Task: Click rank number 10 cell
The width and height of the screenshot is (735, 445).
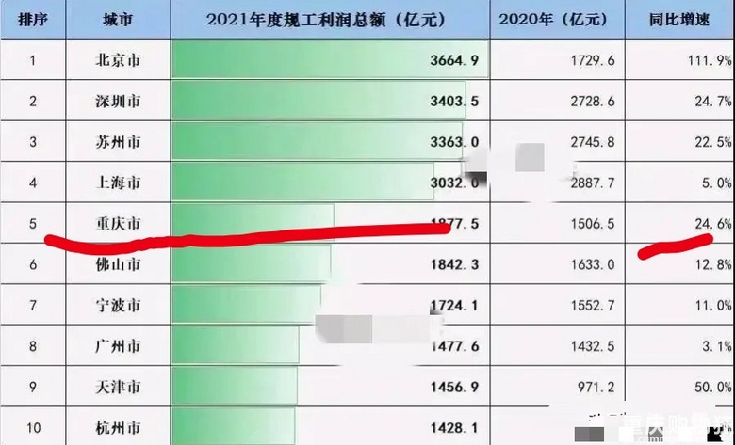Action: coord(33,427)
